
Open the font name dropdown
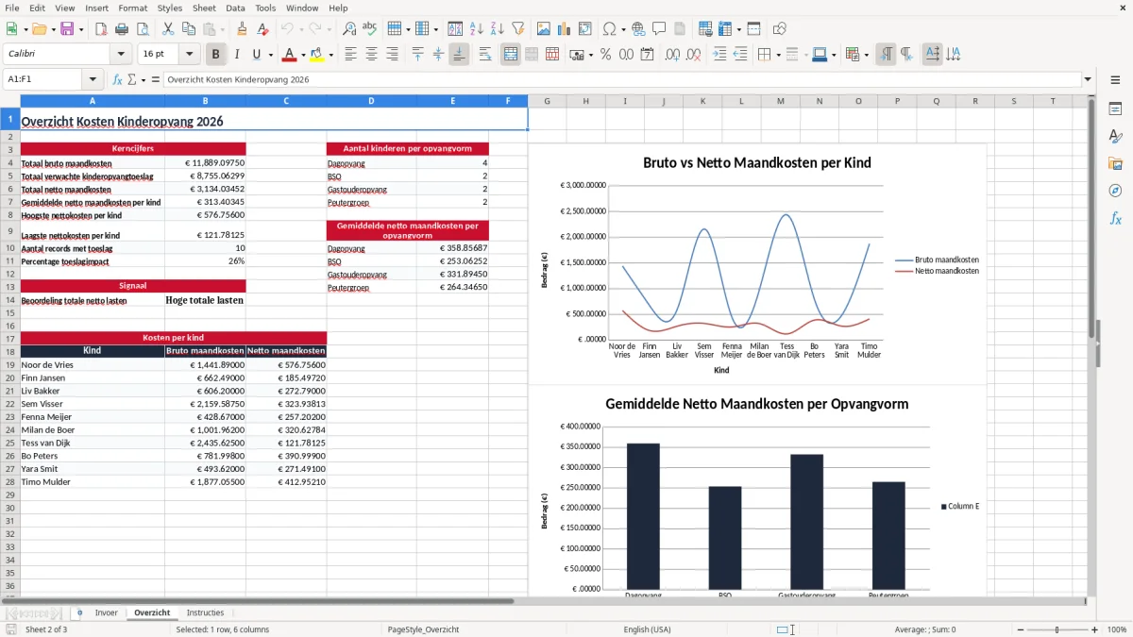tap(120, 55)
